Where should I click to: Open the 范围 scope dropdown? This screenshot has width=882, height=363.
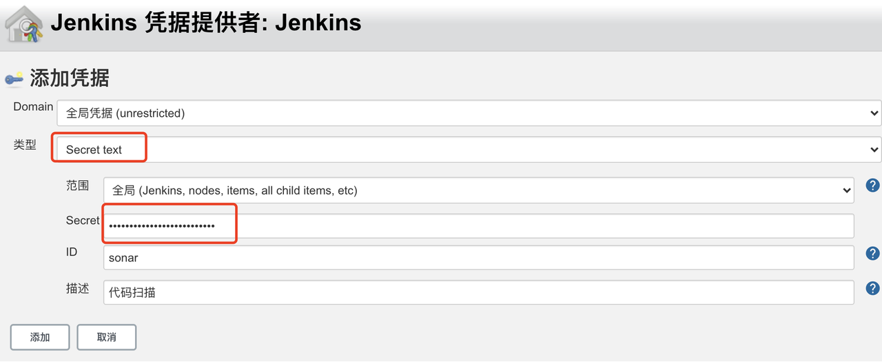click(478, 190)
